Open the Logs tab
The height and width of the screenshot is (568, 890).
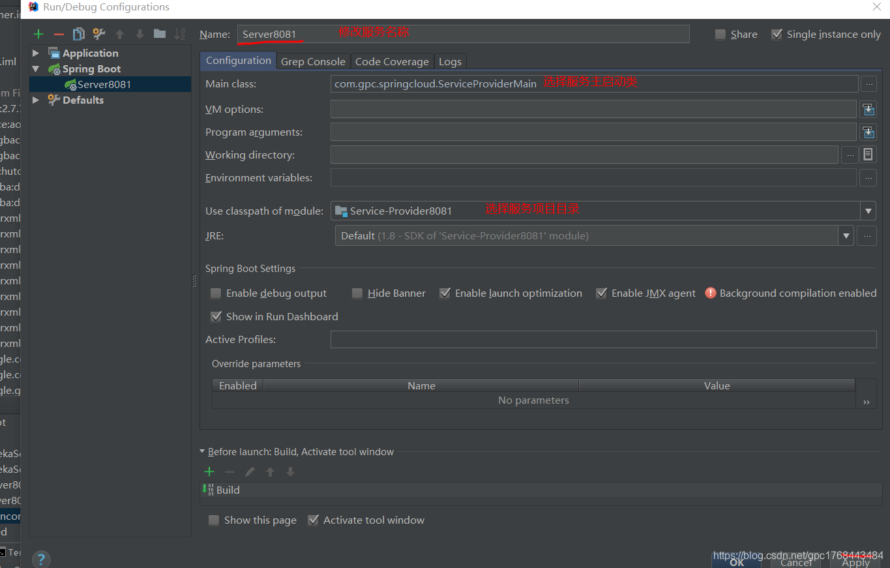[450, 61]
